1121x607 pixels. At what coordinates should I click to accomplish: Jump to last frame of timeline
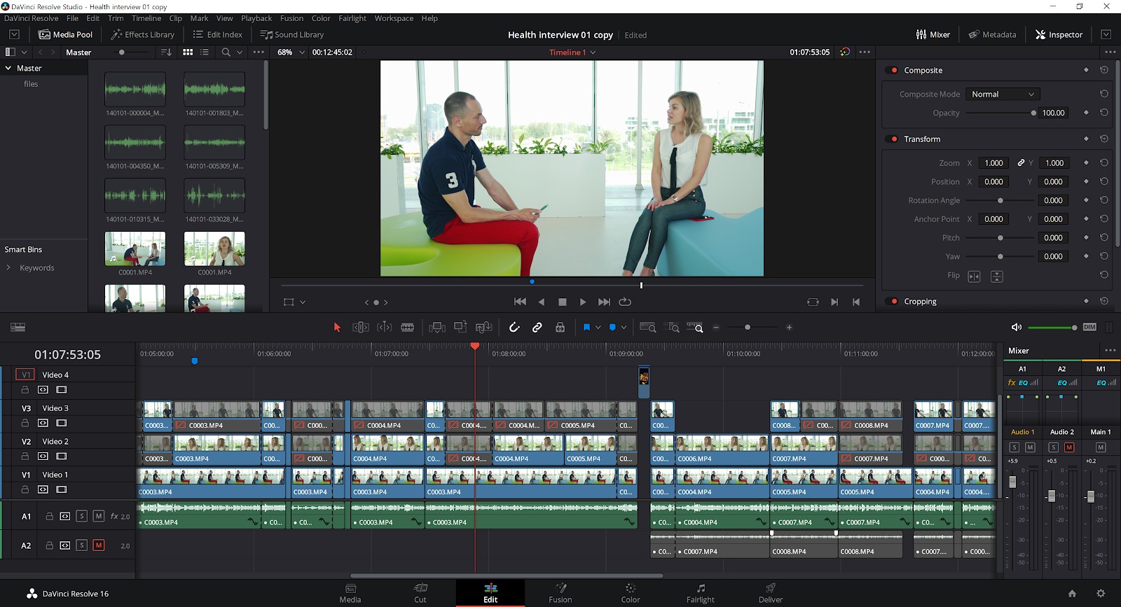604,302
